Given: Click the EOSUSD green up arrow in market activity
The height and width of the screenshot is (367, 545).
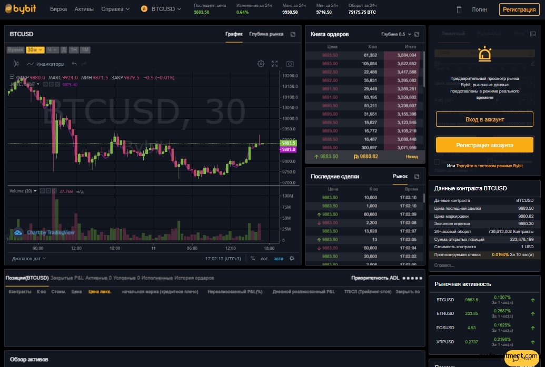Looking at the screenshot, I should pos(532,328).
